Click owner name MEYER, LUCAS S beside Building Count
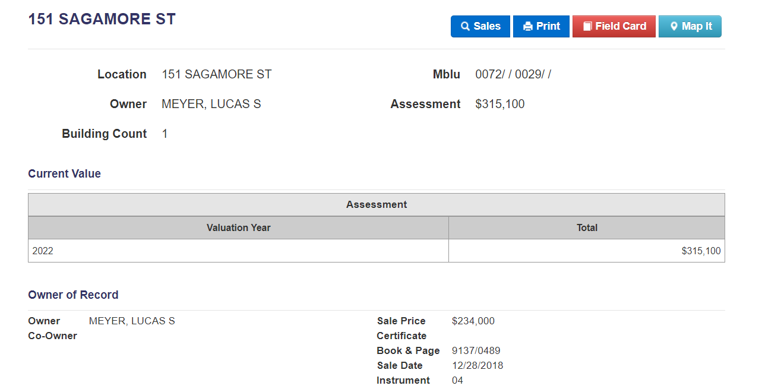The width and height of the screenshot is (762, 392). [x=211, y=104]
